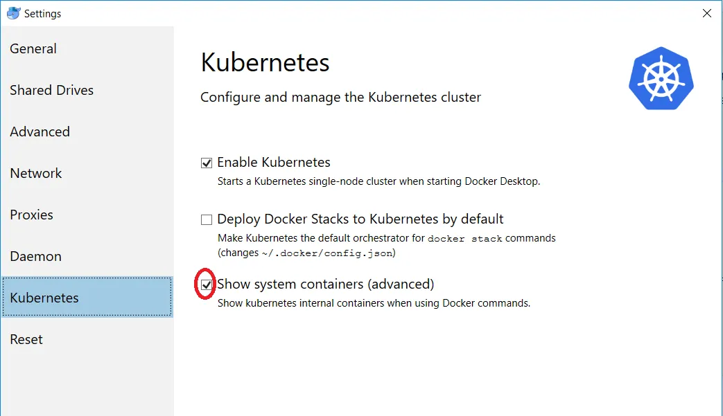Select the Network tab in sidebar
The image size is (723, 416).
point(36,173)
